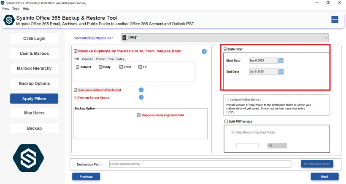
Task: Click info icon beside Remove Duplicate option
Action: 204,51
